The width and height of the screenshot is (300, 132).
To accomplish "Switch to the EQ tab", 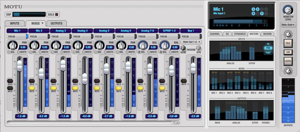I will (x=227, y=34).
